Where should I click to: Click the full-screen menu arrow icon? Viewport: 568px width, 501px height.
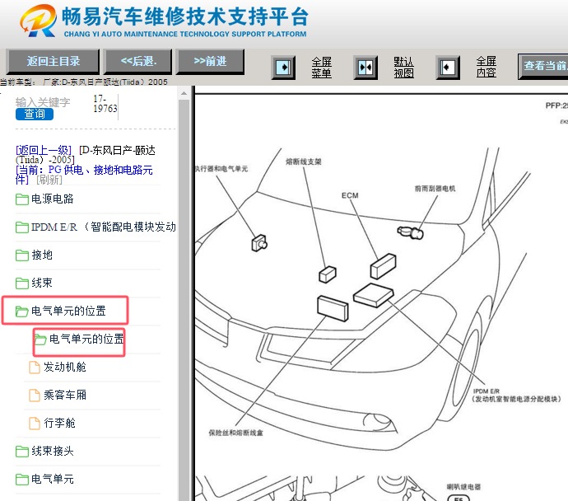pos(283,68)
